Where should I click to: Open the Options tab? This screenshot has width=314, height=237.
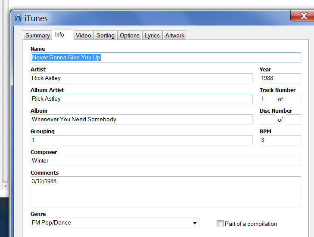point(130,35)
